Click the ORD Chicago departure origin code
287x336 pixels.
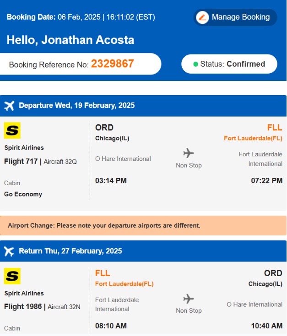(104, 128)
